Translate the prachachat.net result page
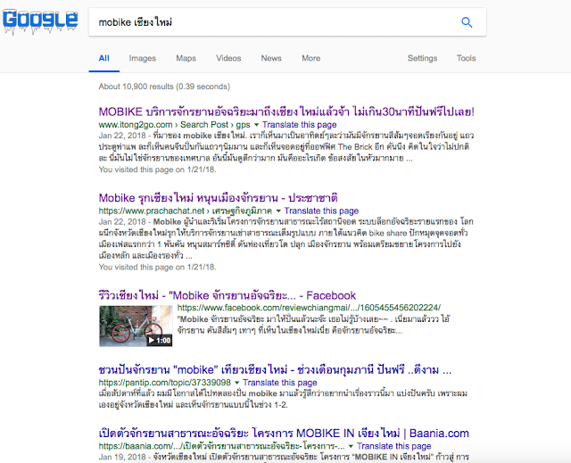 [x=321, y=211]
